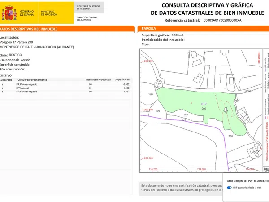Click the surface value 1.367
The image size is (269, 202).
click(126, 92)
